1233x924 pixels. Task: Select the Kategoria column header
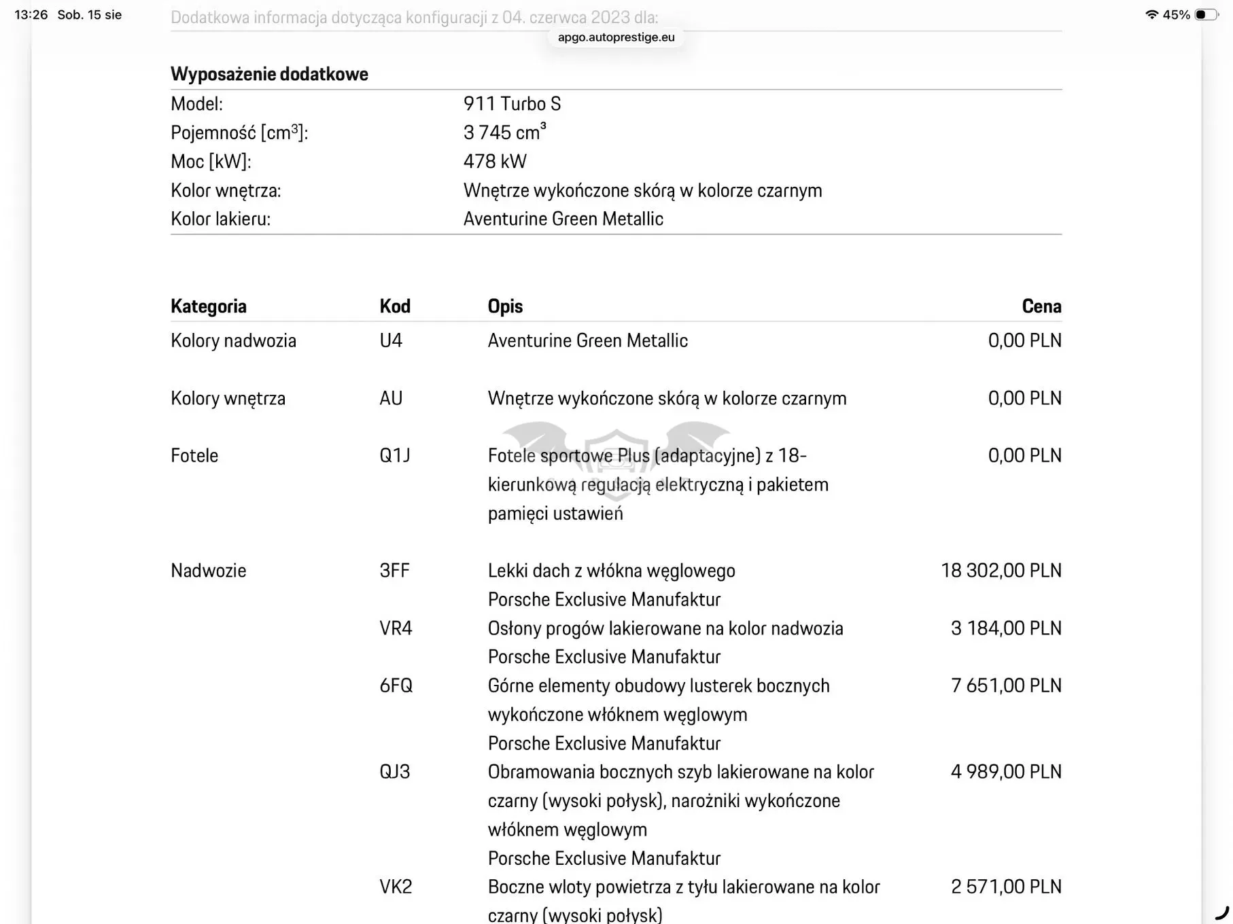pyautogui.click(x=209, y=306)
